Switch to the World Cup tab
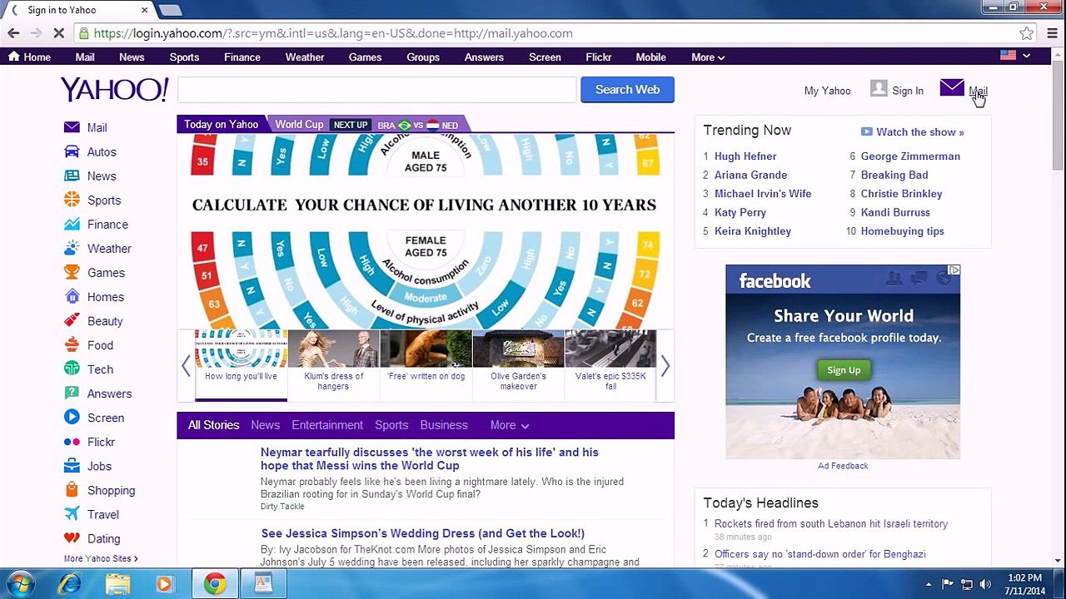1066x599 pixels. (x=299, y=125)
